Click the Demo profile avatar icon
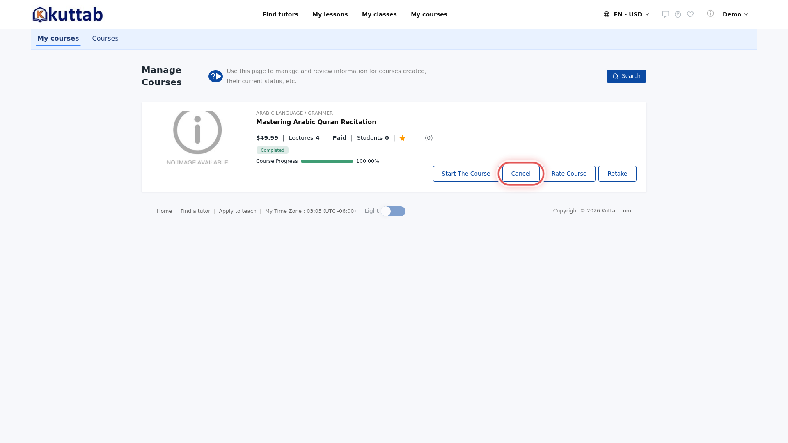The image size is (788, 443). coord(710,14)
